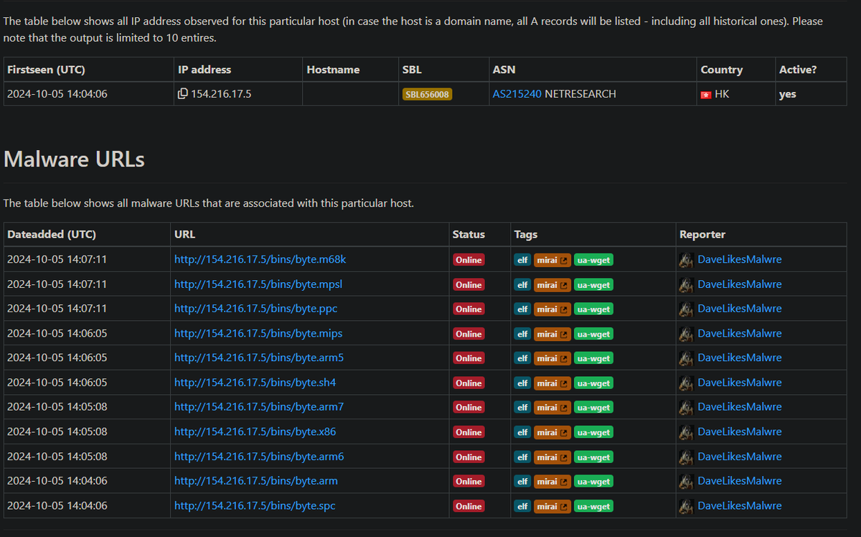Screen dimensions: 861x537
Task: Click Online status badge in byte.m68k row
Action: (469, 260)
